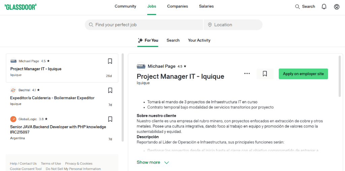Click Bechtel company name in list

24,90
